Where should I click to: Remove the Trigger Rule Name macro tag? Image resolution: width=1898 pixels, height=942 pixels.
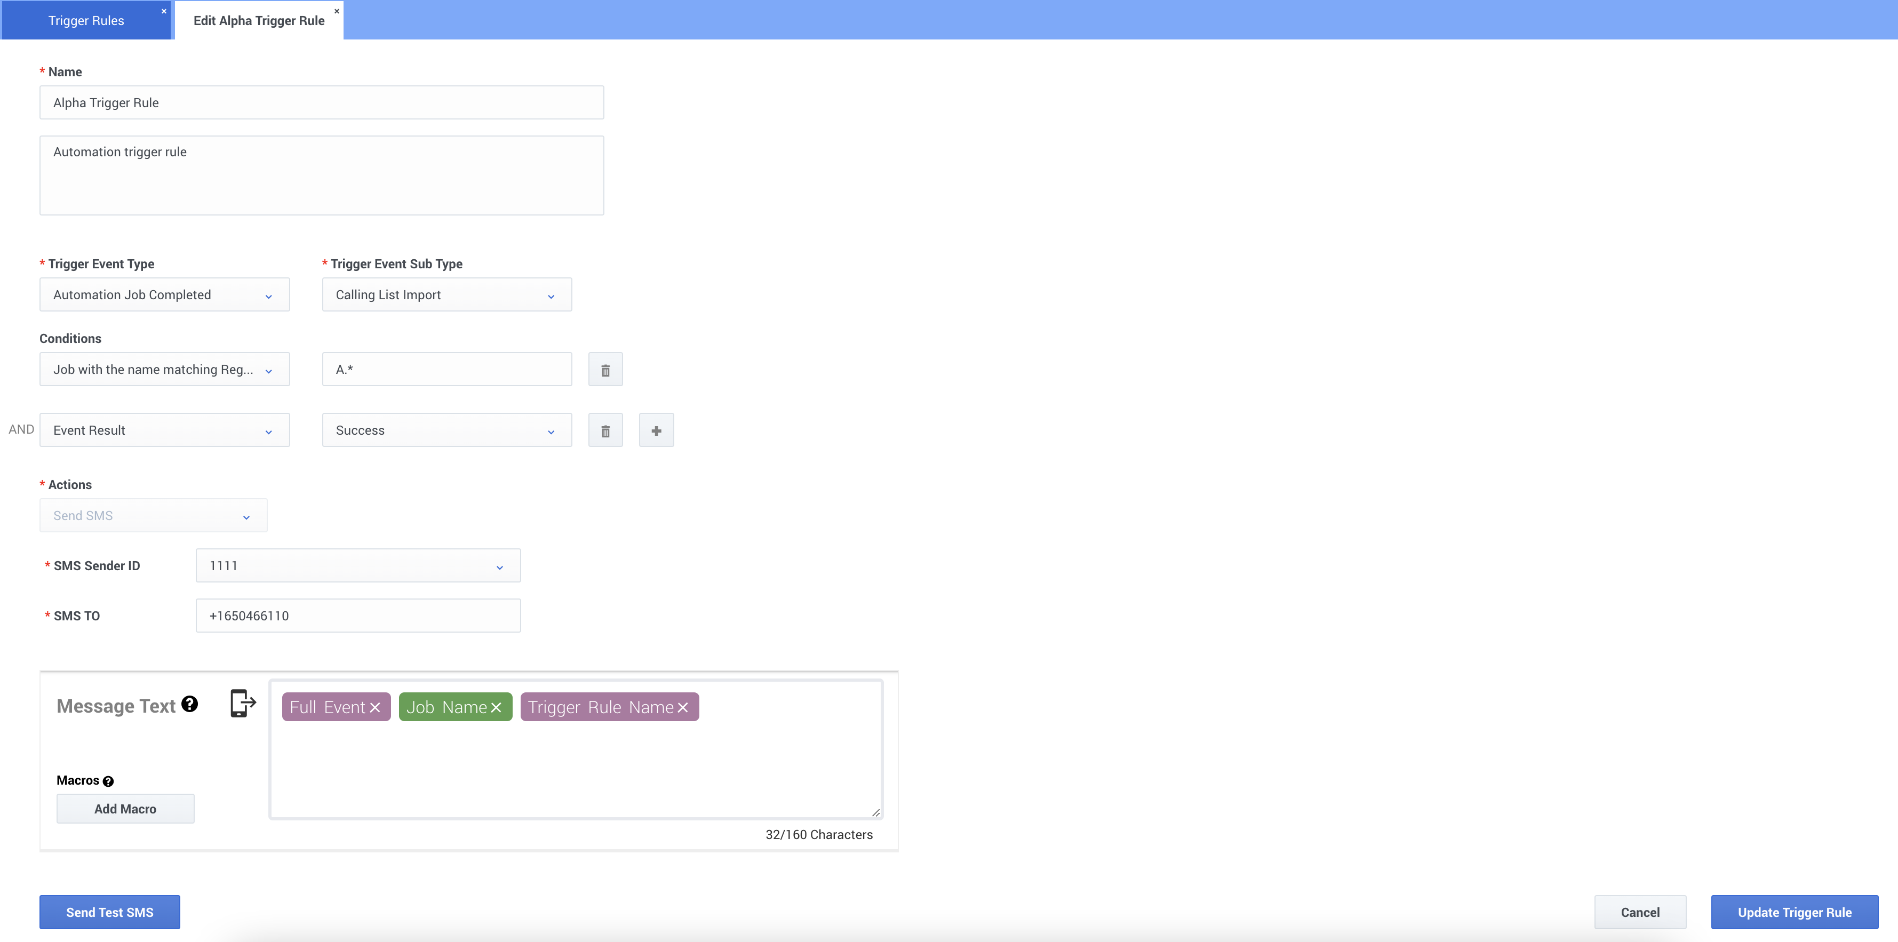pyautogui.click(x=683, y=708)
